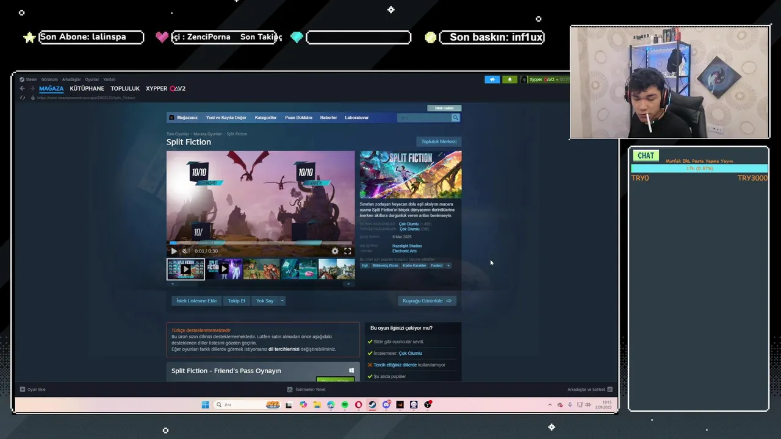Open Steam announcements megaphone button
Image resolution: width=781 pixels, height=439 pixels.
pyautogui.click(x=492, y=79)
